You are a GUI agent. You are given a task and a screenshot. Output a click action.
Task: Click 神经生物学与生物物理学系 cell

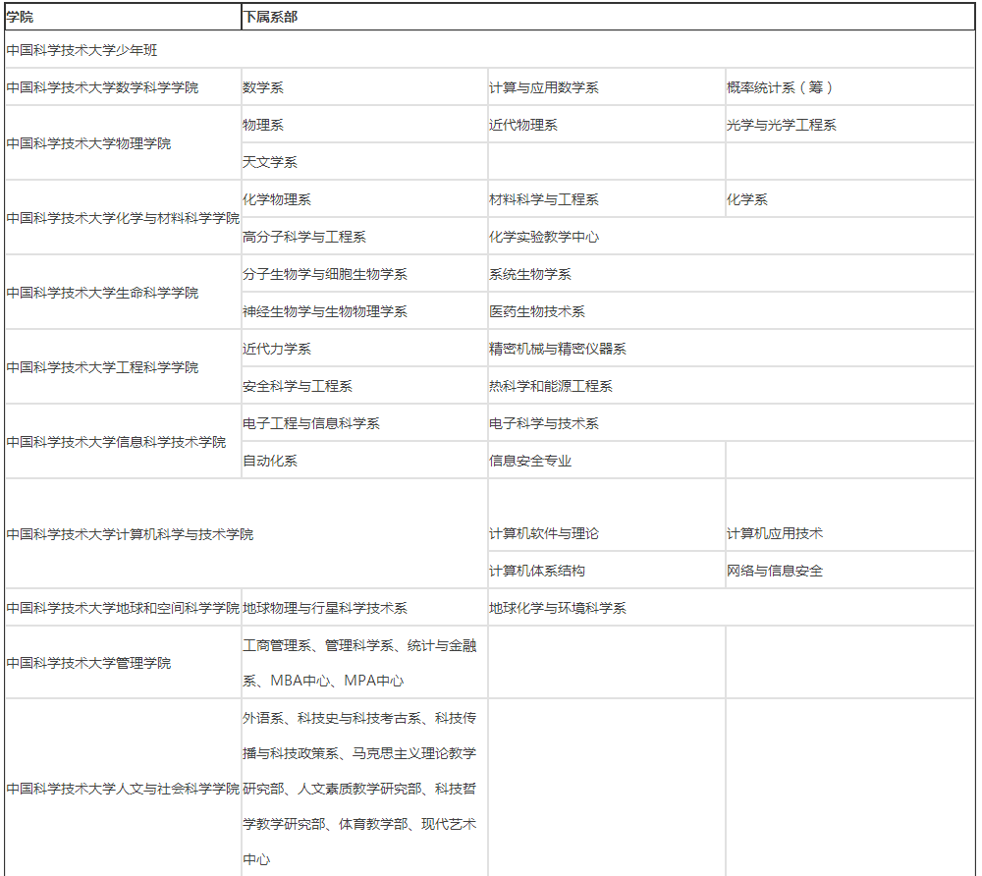tap(364, 311)
